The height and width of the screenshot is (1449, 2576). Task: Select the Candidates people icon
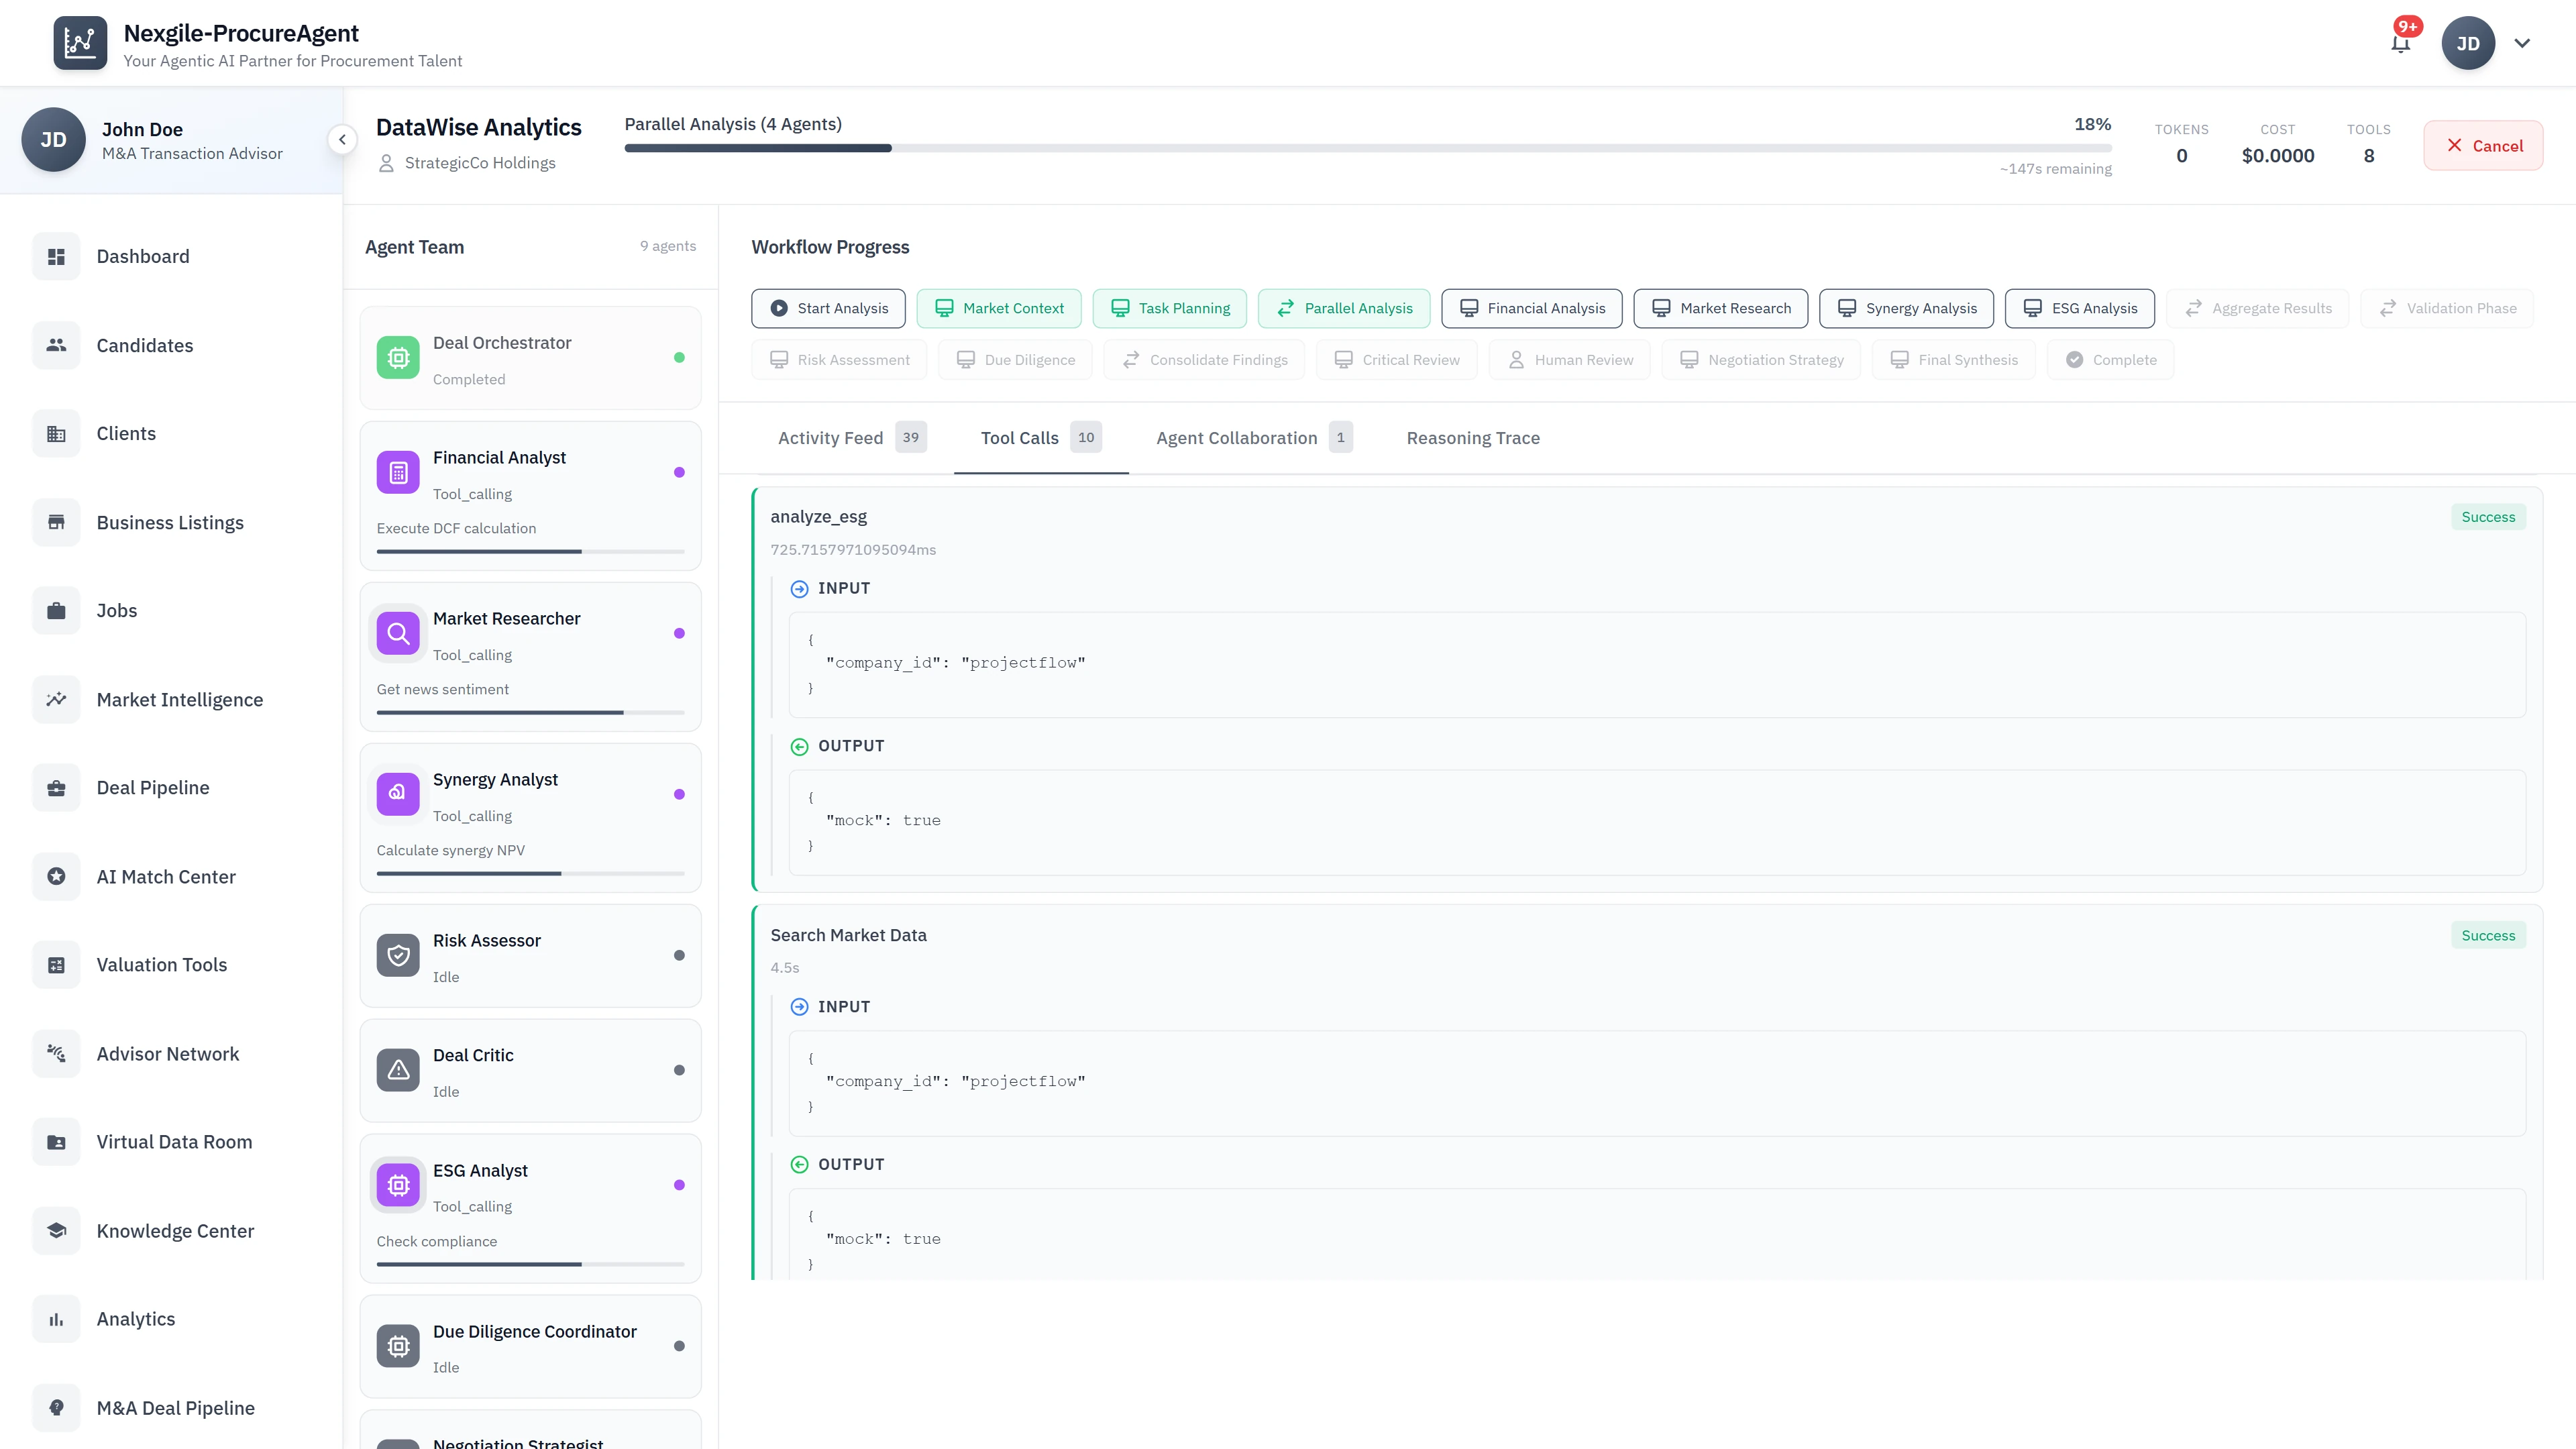click(x=56, y=345)
